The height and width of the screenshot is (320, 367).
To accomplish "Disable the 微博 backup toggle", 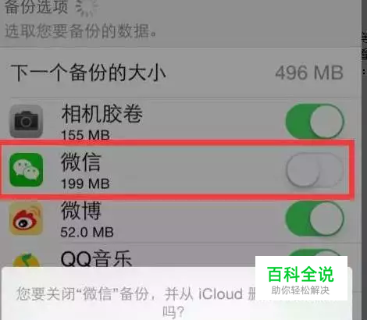I will (x=315, y=219).
